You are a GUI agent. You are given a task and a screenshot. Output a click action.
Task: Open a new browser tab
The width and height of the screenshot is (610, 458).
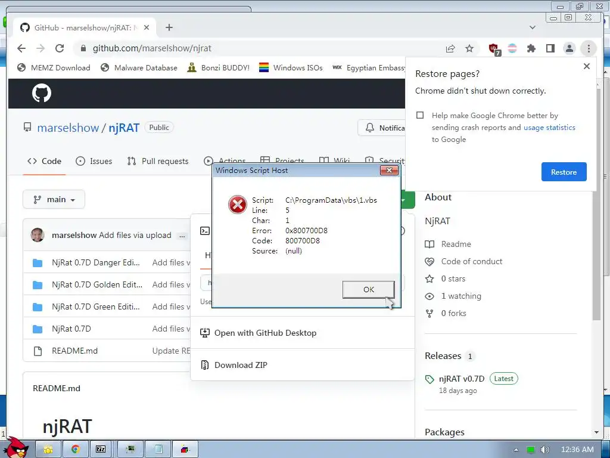click(x=169, y=27)
